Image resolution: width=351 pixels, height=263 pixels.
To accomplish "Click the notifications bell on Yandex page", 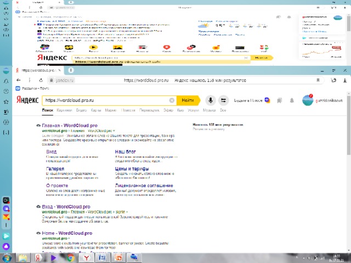I will click(x=292, y=100).
